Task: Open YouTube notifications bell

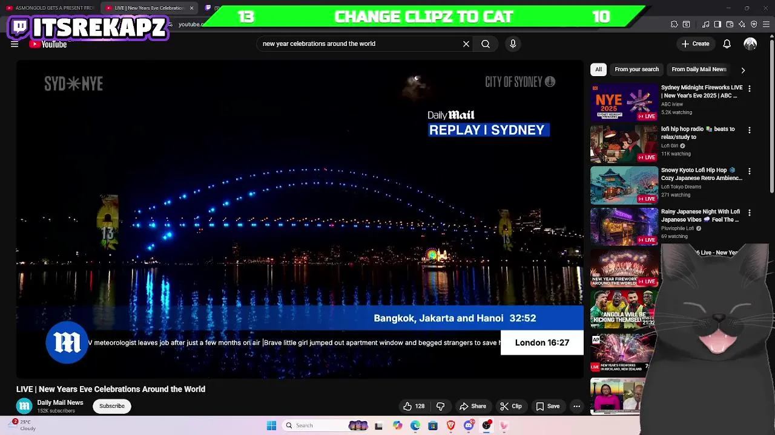Action: coord(727,43)
